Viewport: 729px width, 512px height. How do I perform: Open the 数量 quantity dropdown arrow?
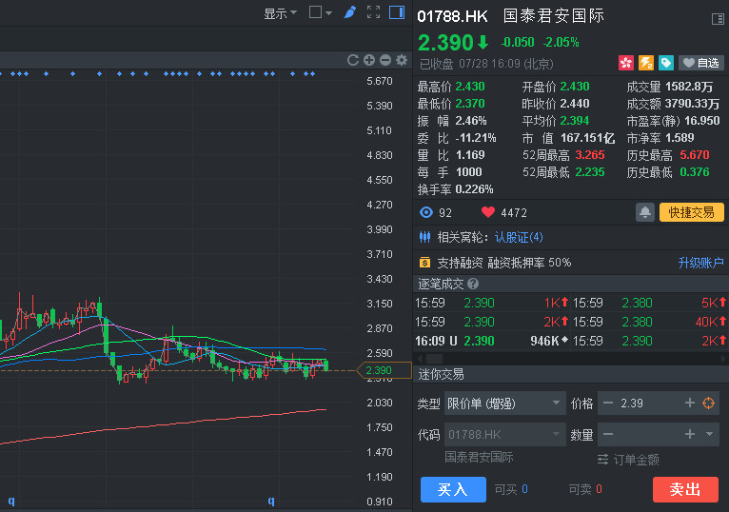709,435
